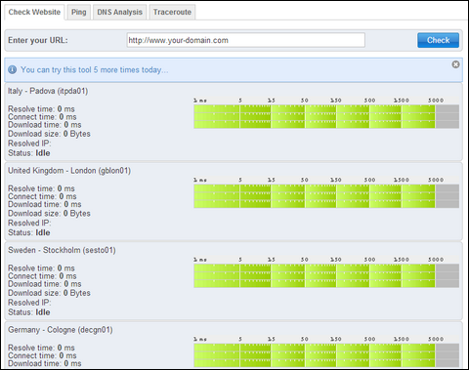Click Resolved IP under Italy Padova
This screenshot has height=370, width=469.
point(29,144)
